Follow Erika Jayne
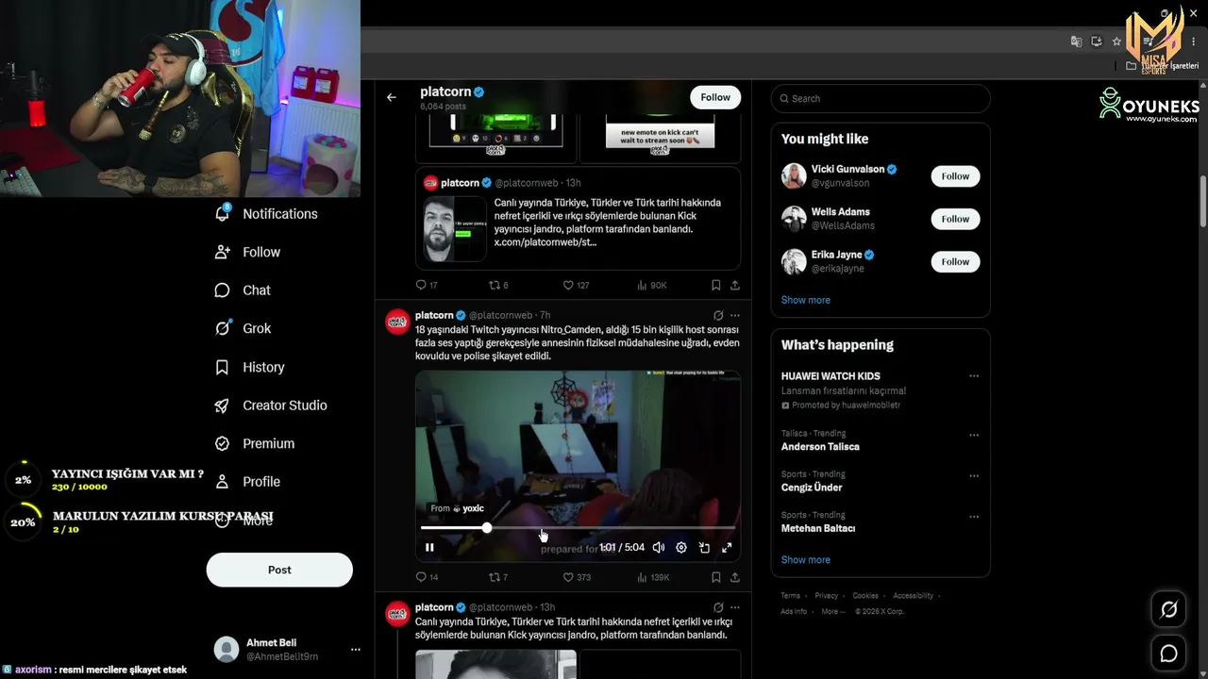The height and width of the screenshot is (679, 1208). [955, 261]
